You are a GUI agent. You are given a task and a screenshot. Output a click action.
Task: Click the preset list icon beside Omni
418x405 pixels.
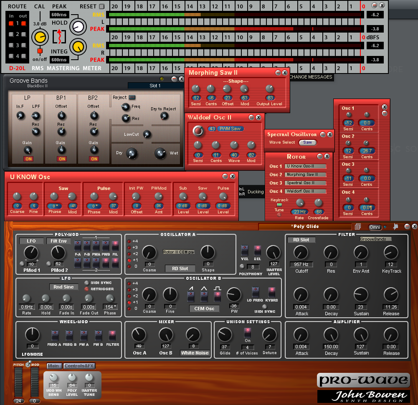tap(358, 227)
